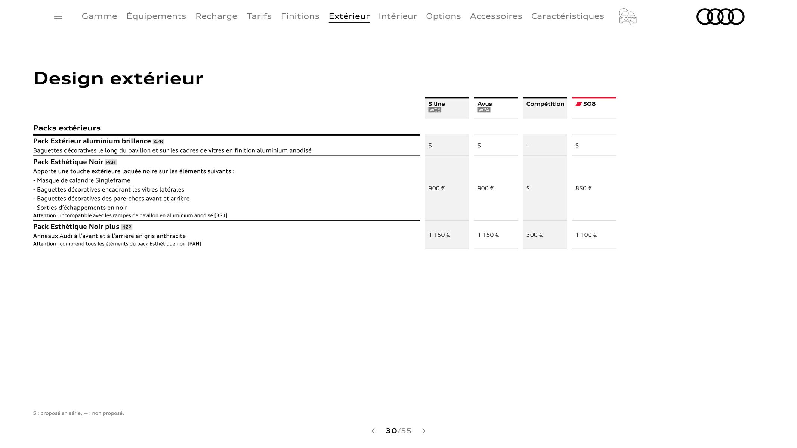The image size is (797, 448).
Task: Select the Extérieur tab
Action: tap(349, 16)
